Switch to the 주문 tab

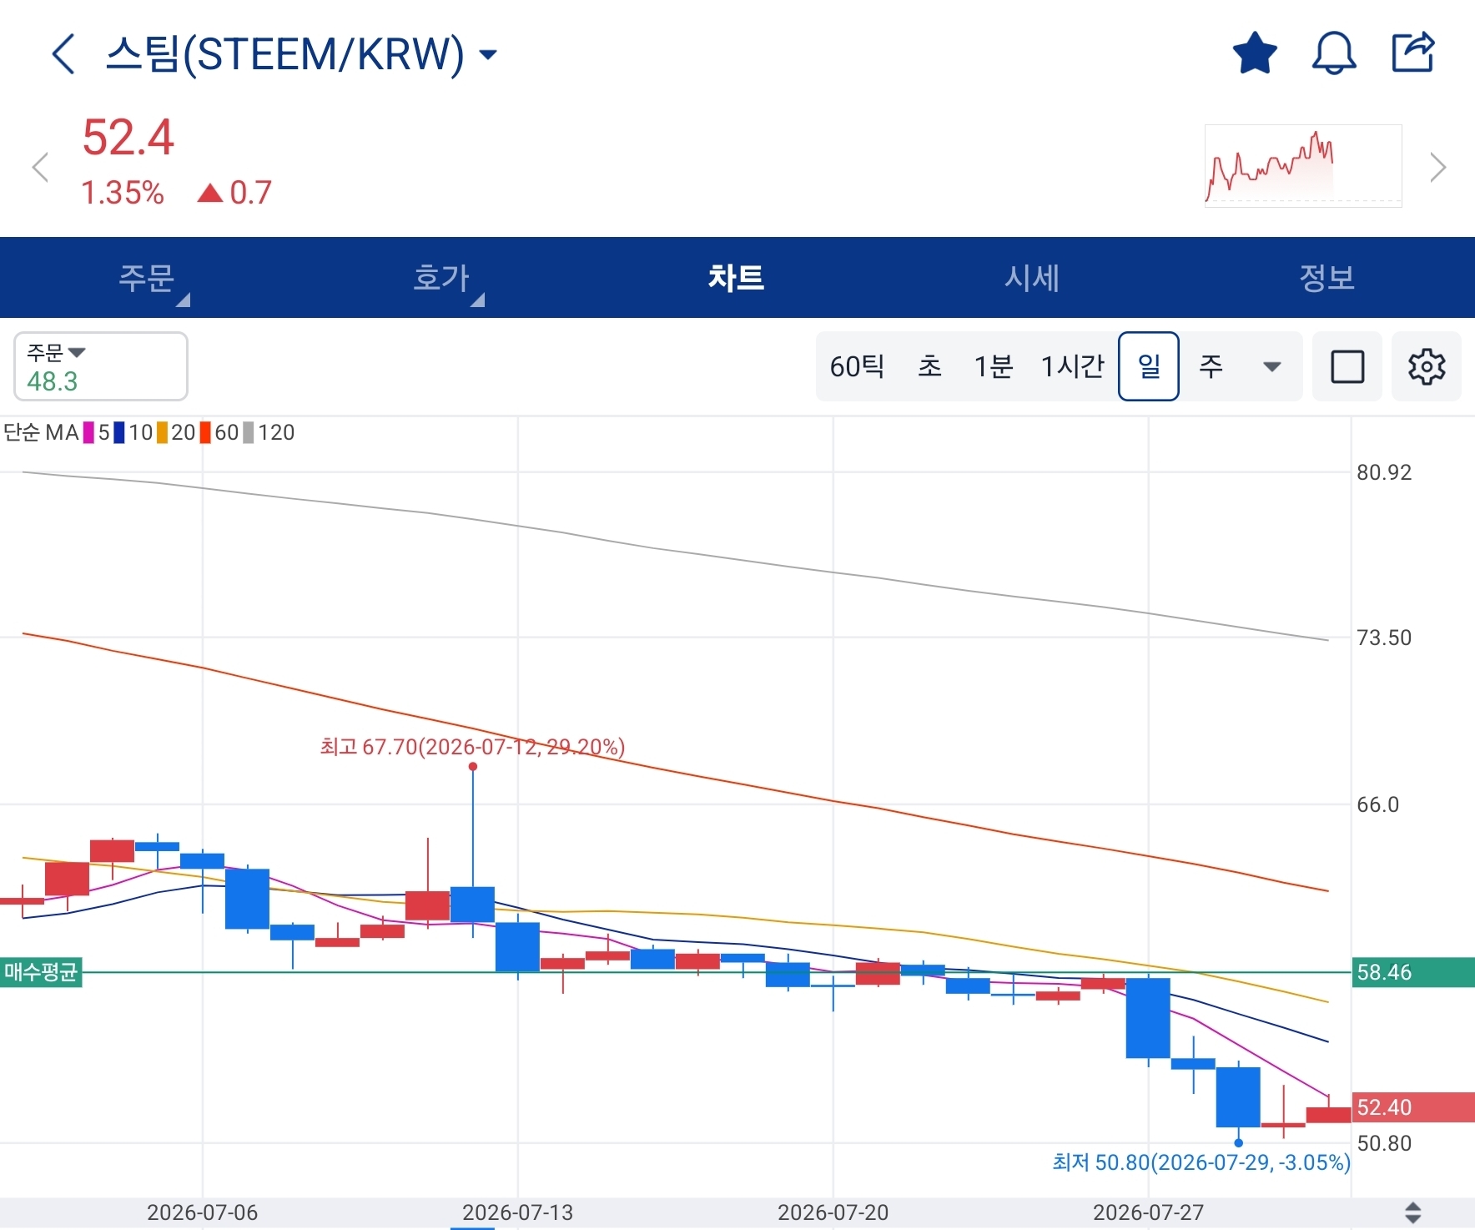[x=148, y=278]
